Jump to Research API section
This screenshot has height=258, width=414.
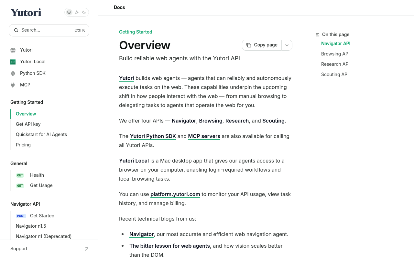[x=335, y=64]
